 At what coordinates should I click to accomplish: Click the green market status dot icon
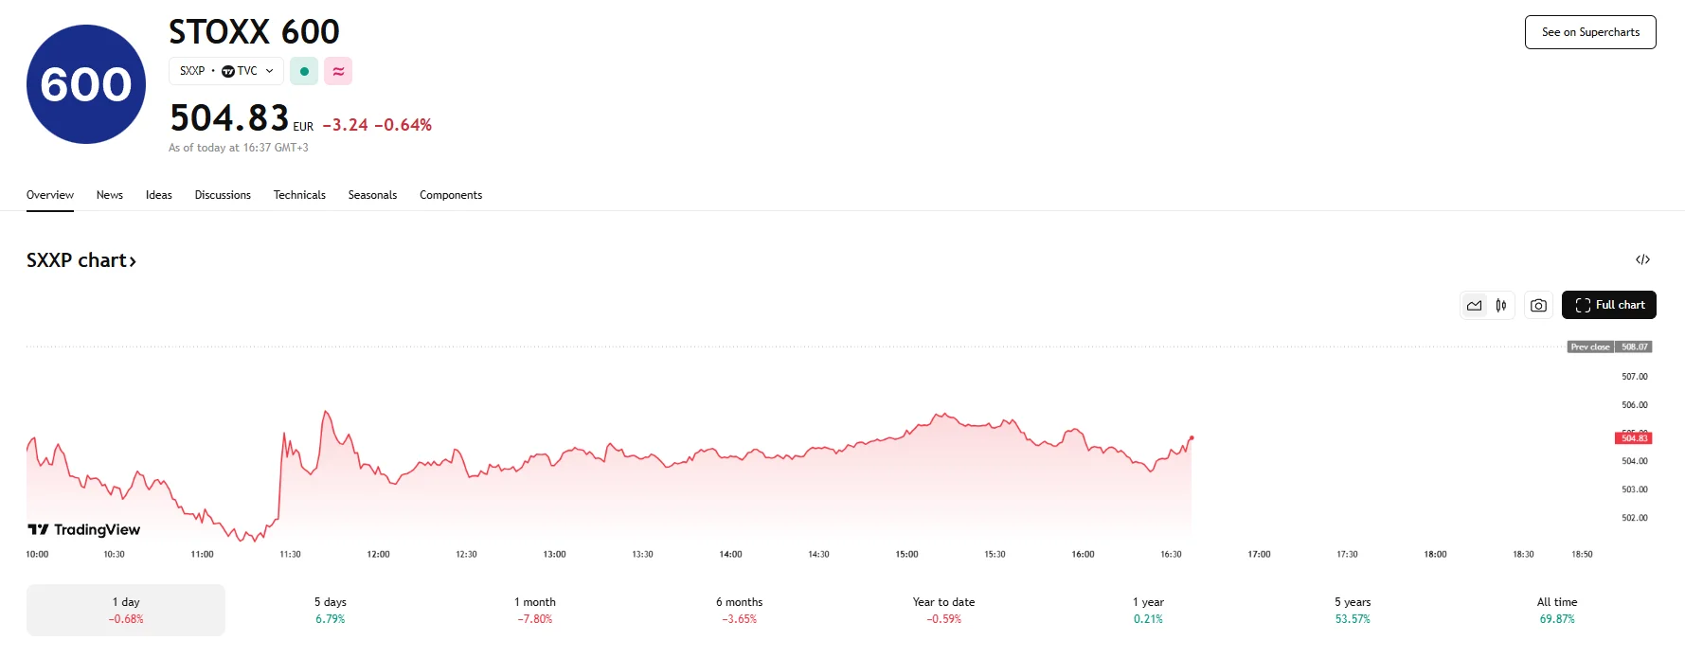point(304,71)
